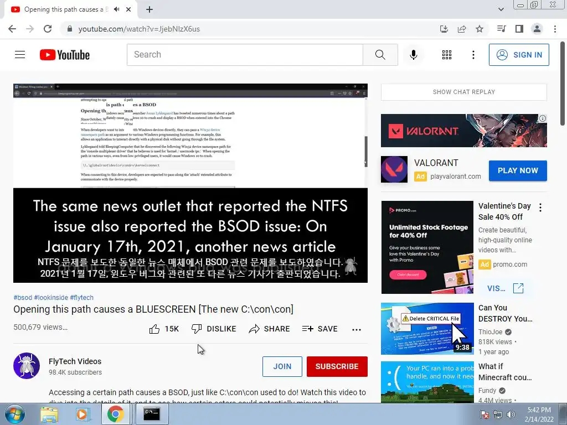Click '500,679 views' text

click(40, 327)
